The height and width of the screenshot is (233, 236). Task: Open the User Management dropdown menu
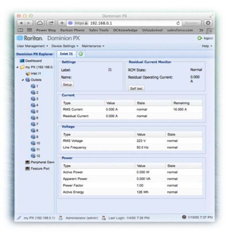[32, 46]
